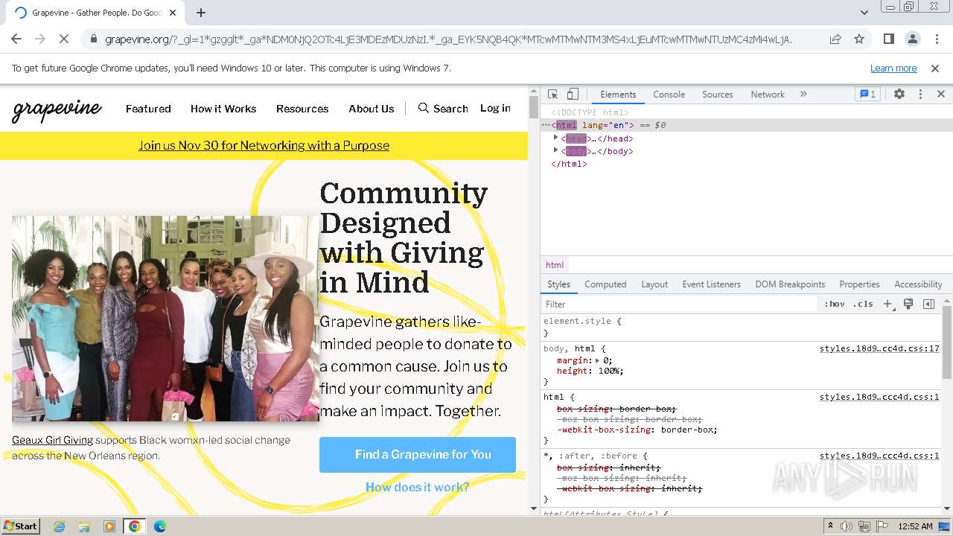This screenshot has width=953, height=536.
Task: Open site Search
Action: 443,109
